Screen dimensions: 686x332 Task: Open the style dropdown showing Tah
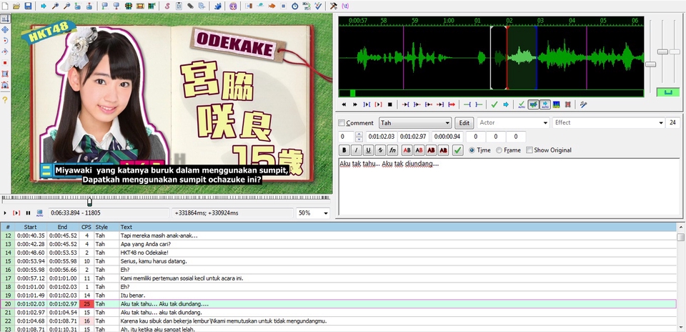pos(415,123)
